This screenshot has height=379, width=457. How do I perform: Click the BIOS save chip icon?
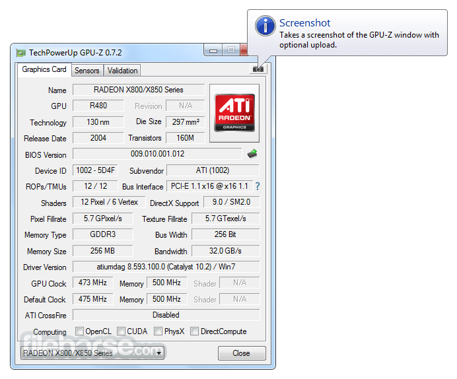point(252,154)
